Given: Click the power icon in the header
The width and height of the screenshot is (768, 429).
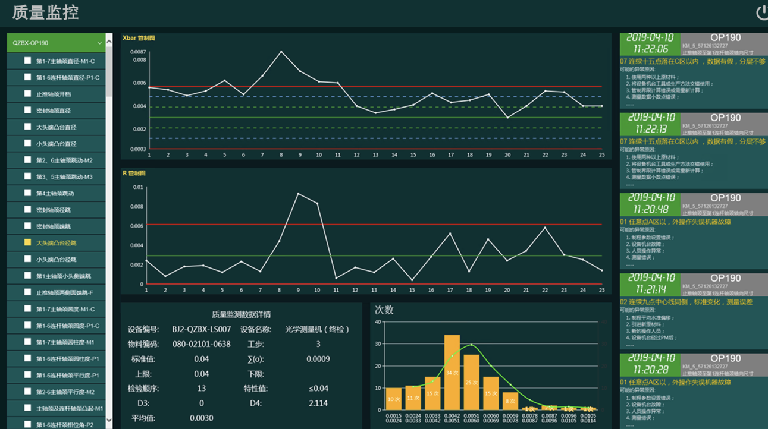Looking at the screenshot, I should coord(761,12).
